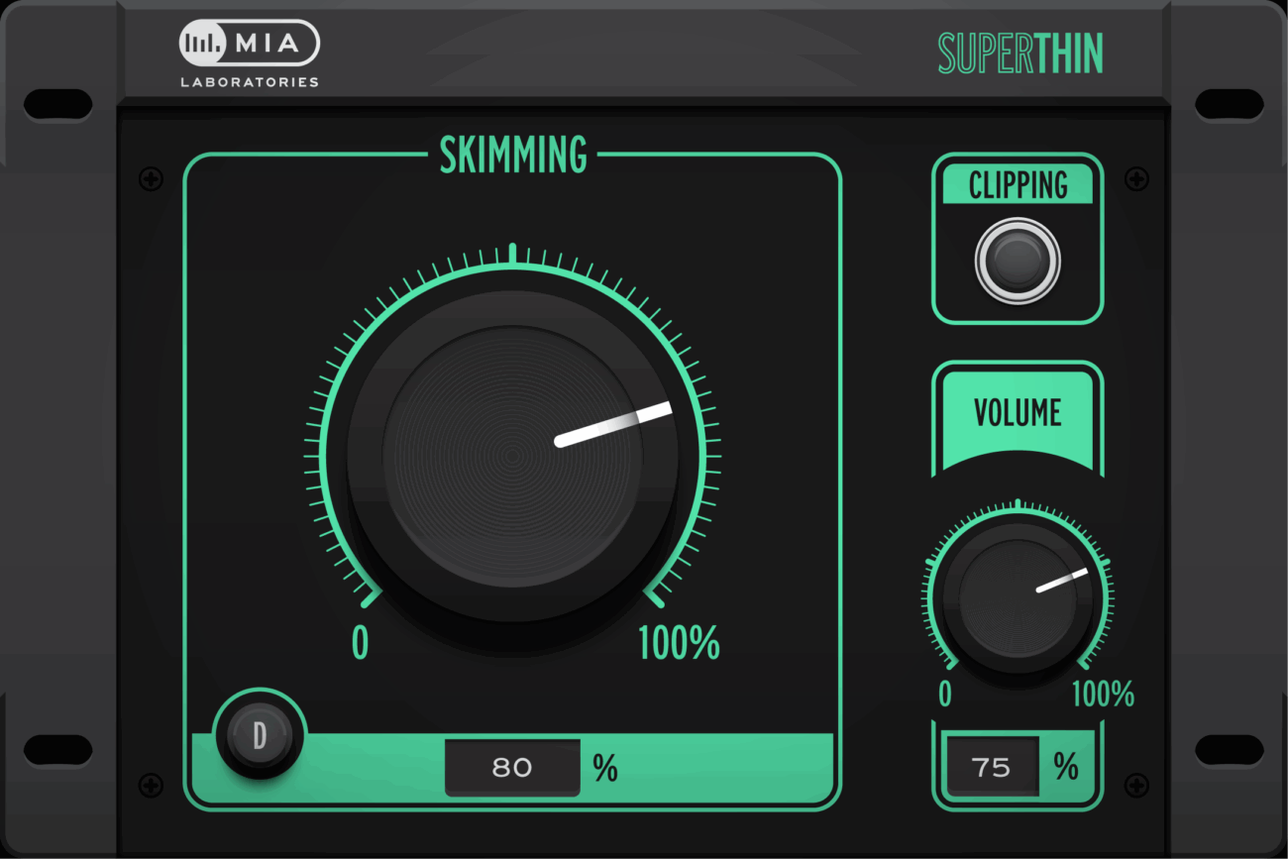Screen dimensions: 1288x859
Task: Click the percent sign beside the 80 field
Action: [x=605, y=767]
